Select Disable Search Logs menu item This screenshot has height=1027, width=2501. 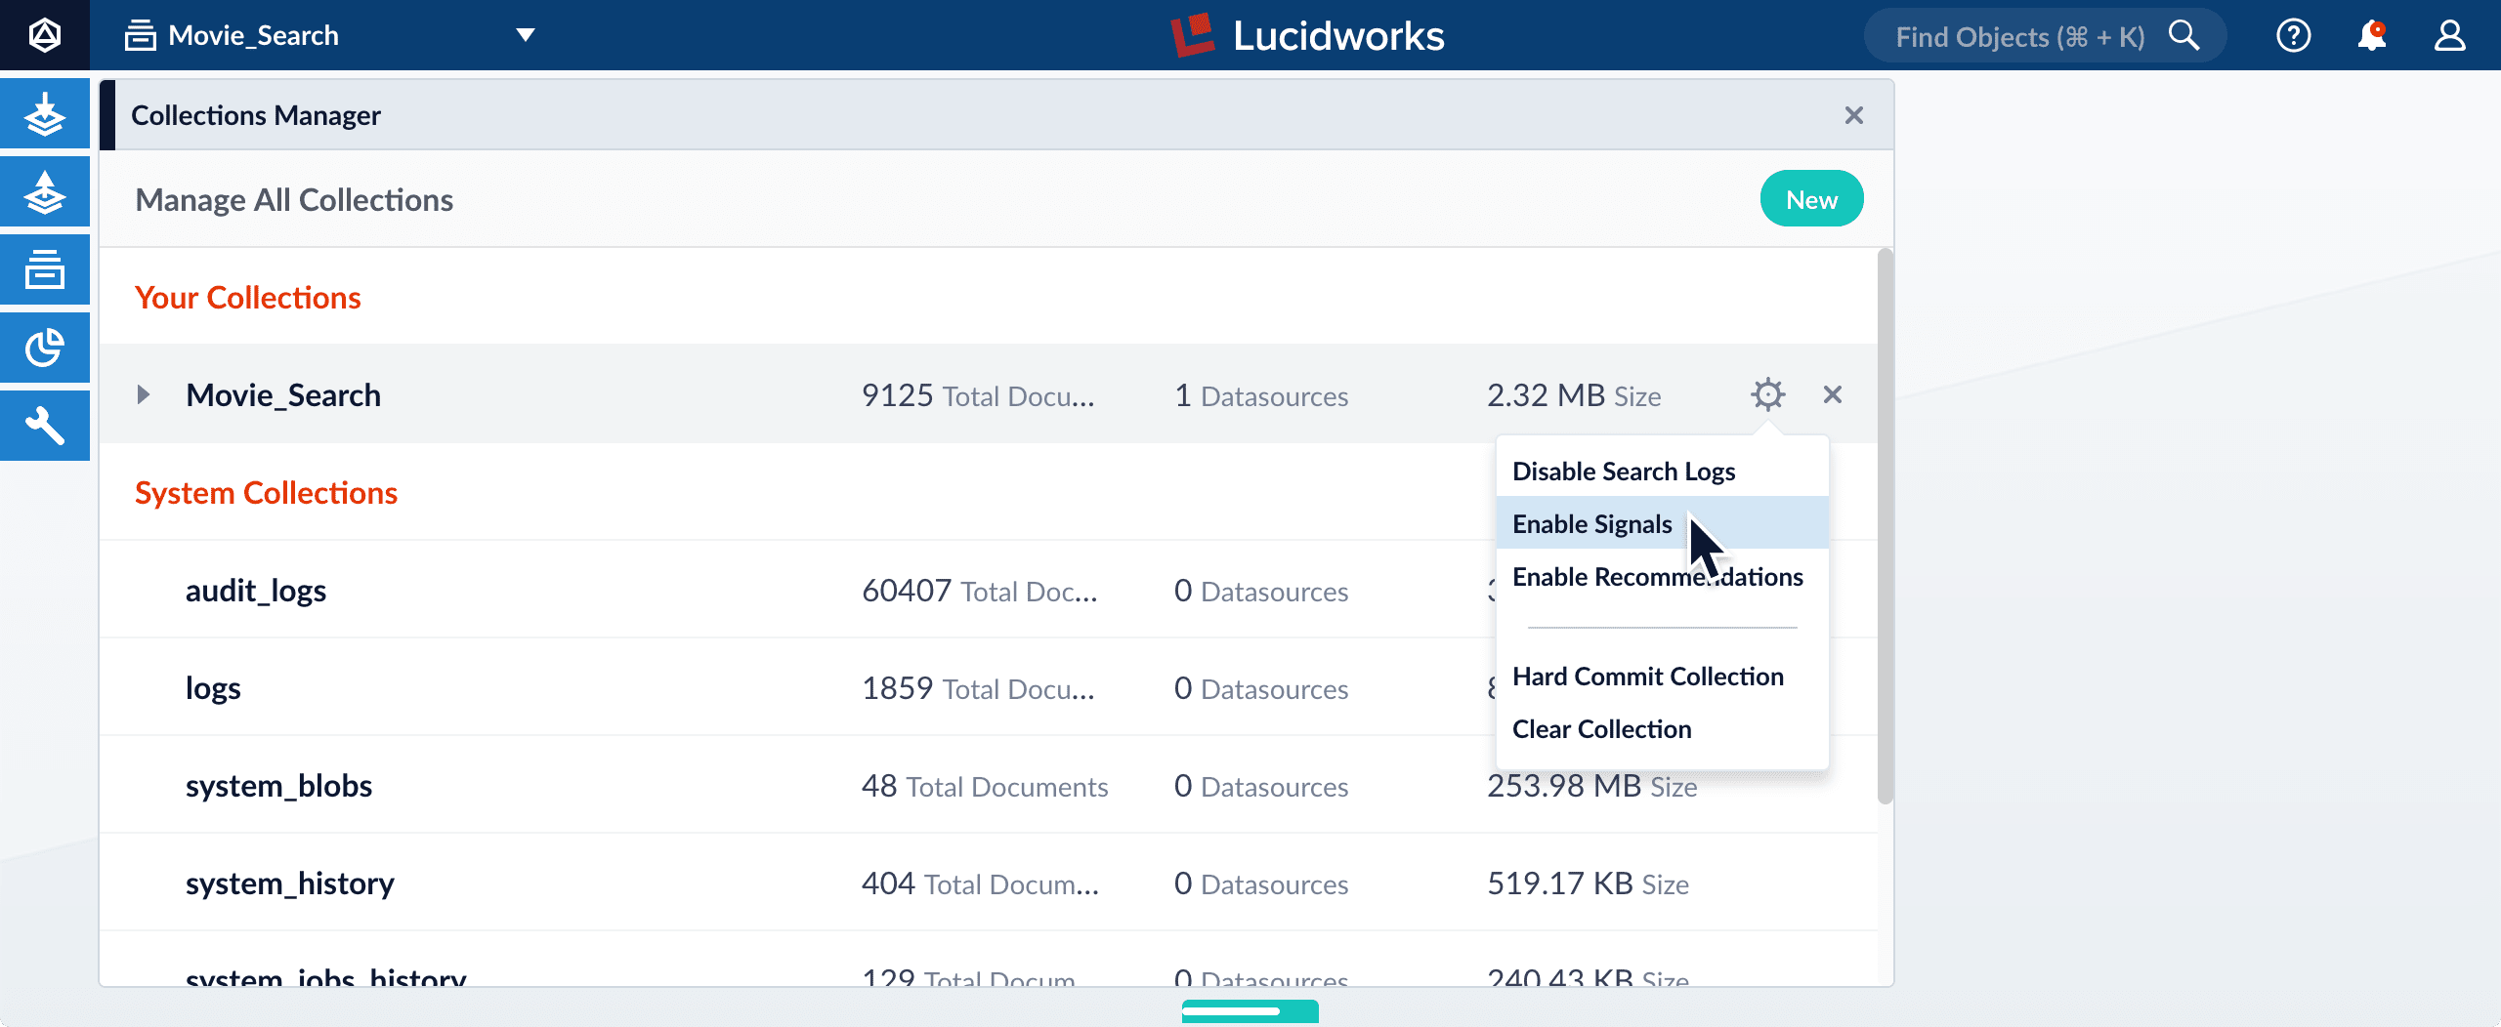(x=1662, y=472)
